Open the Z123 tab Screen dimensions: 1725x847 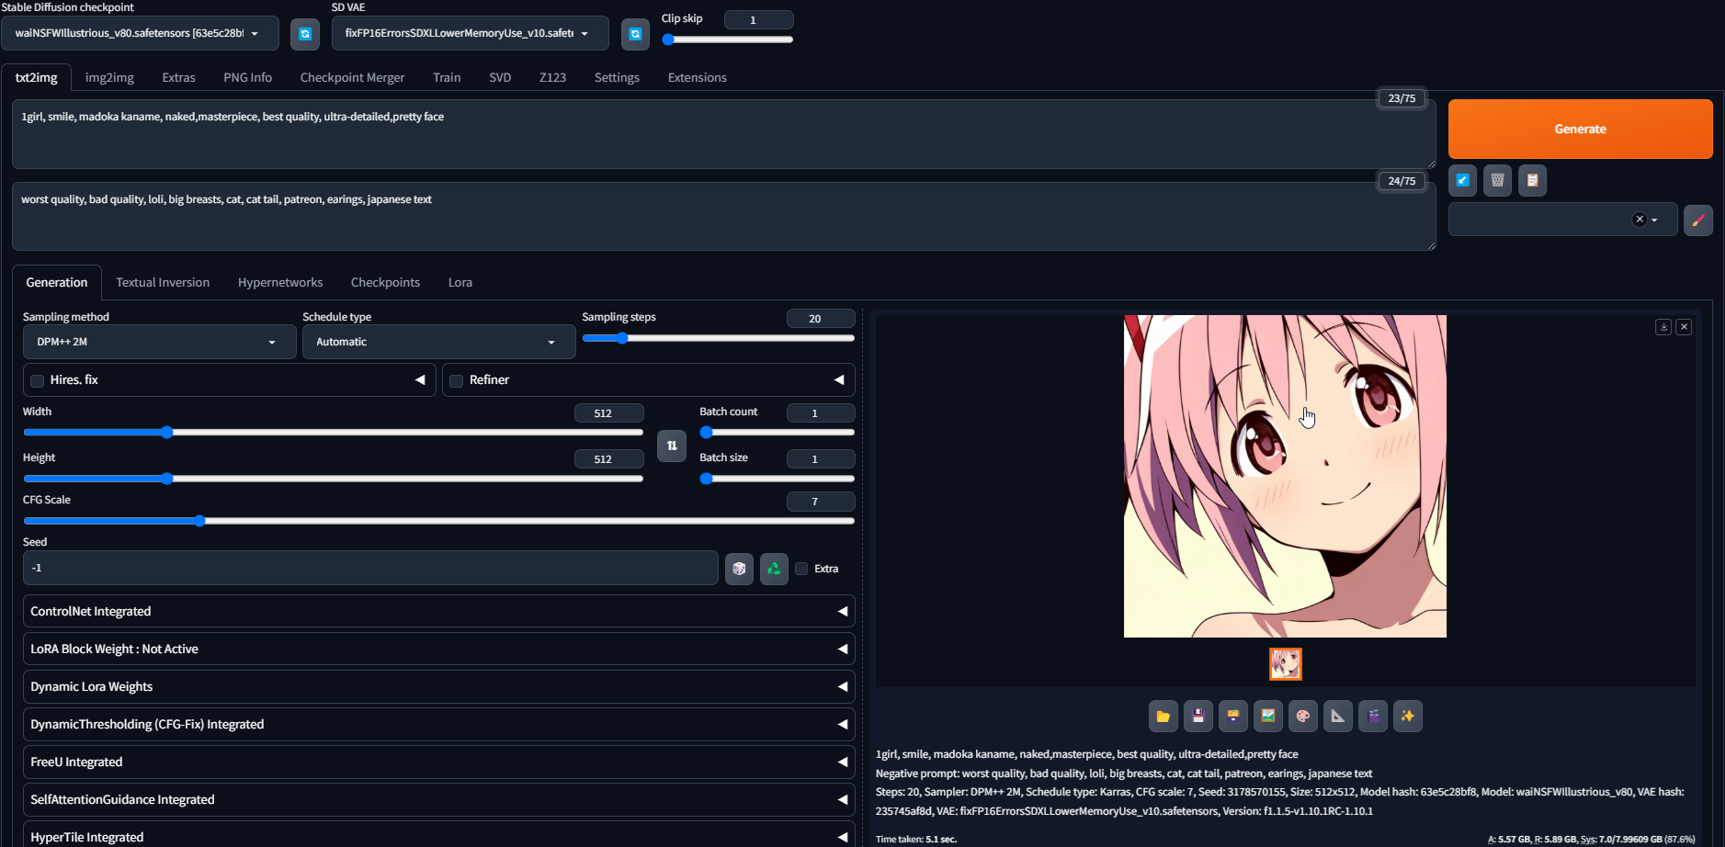552,77
